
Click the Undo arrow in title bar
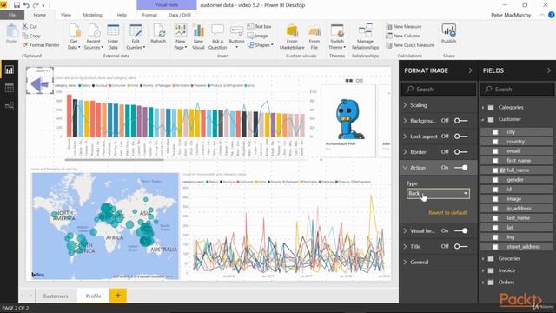tap(26, 5)
